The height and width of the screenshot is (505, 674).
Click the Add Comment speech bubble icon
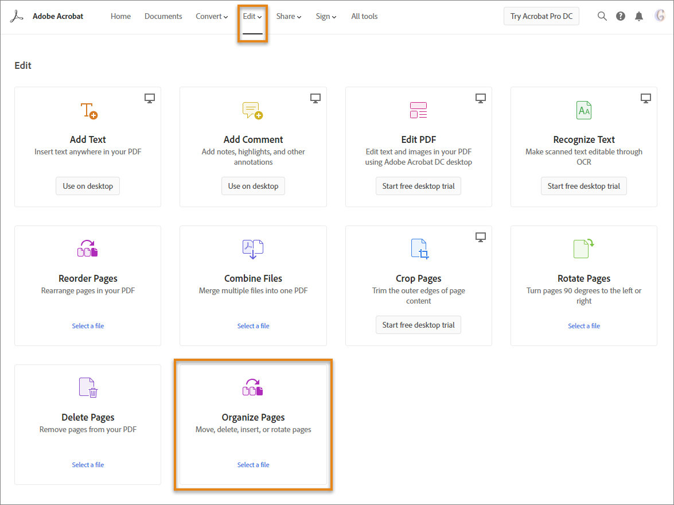252,110
